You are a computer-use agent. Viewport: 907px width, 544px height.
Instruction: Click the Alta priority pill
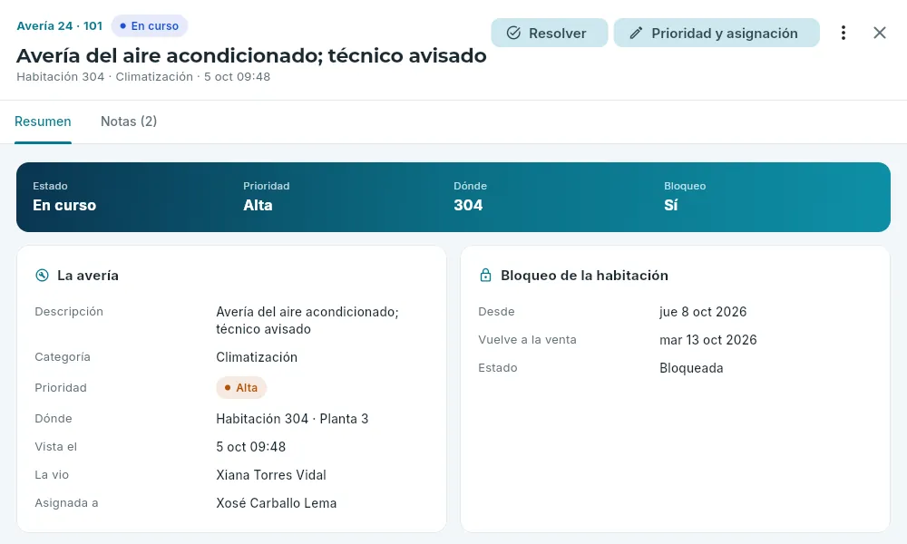[x=241, y=388]
